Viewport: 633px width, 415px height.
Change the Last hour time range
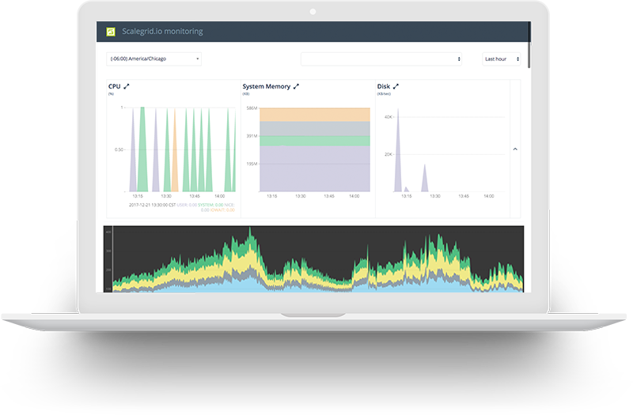tap(502, 58)
